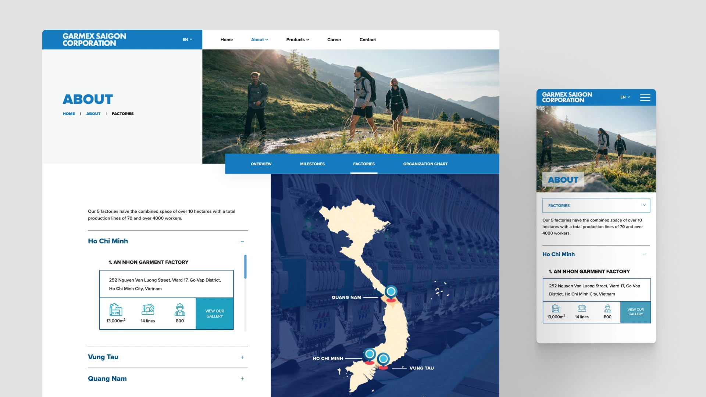The image size is (706, 397).
Task: Collapse the Ho Chi Minh section on mobile
Action: click(x=644, y=254)
